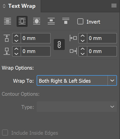Click the collapse arrows beside Text Wrap title
Image resolution: width=120 pixels, height=139 pixels.
[4, 6]
